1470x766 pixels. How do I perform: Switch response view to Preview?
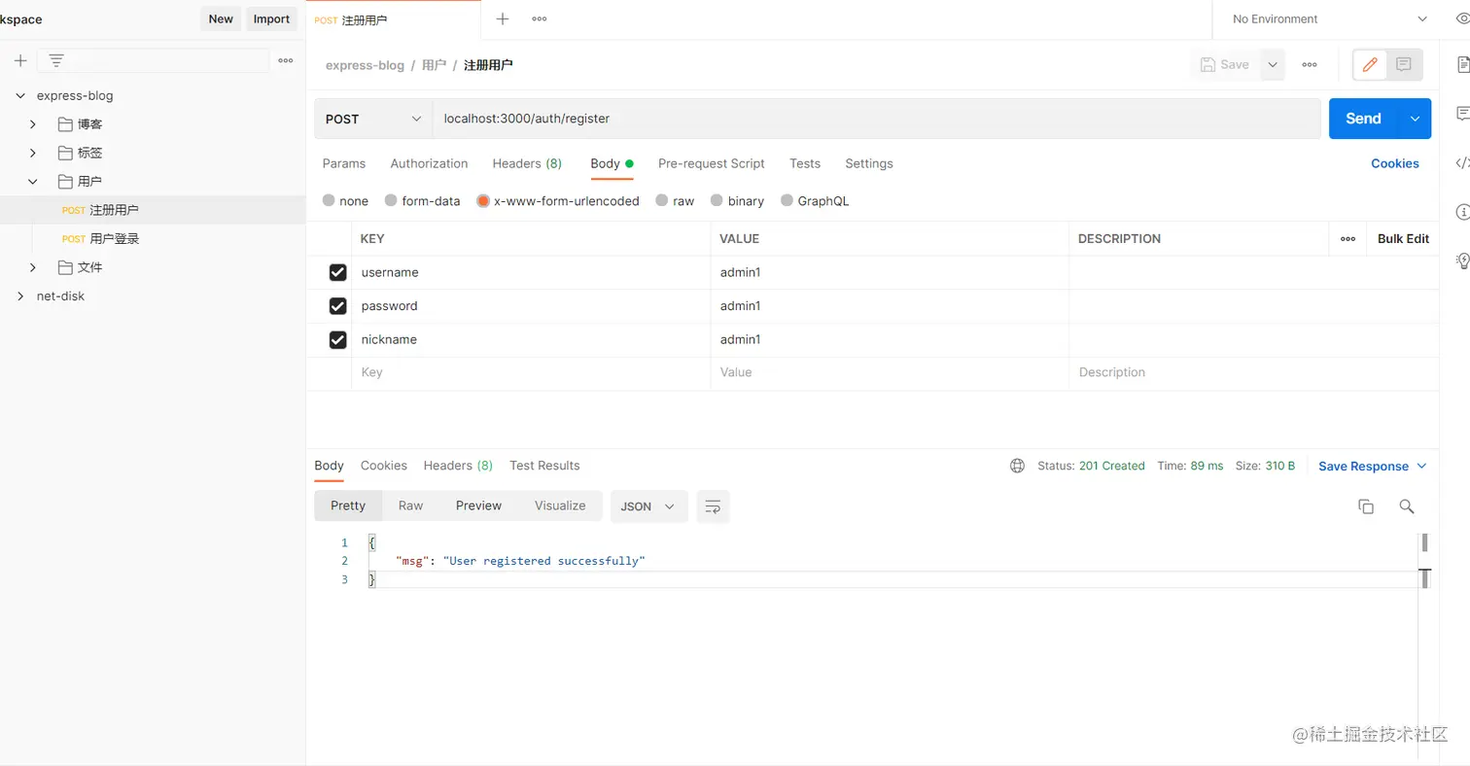[478, 505]
